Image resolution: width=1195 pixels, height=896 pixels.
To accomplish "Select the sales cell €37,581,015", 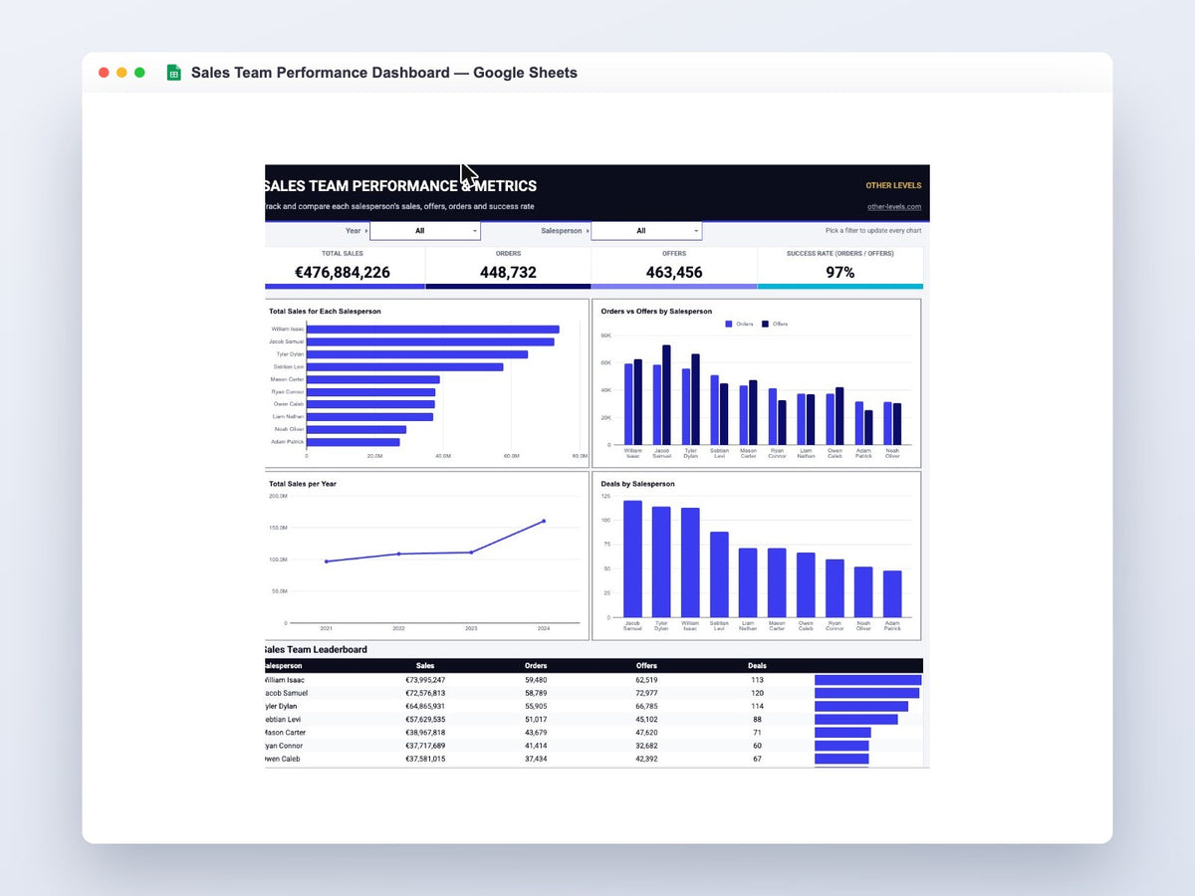I will [x=425, y=759].
